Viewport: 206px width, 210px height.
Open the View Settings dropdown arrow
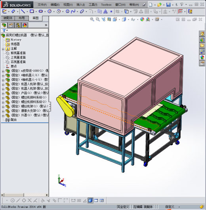click(161, 20)
